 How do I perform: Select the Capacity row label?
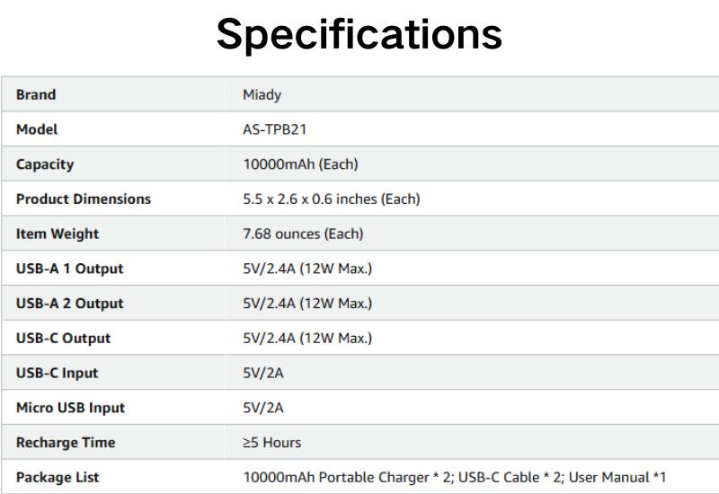pos(45,164)
